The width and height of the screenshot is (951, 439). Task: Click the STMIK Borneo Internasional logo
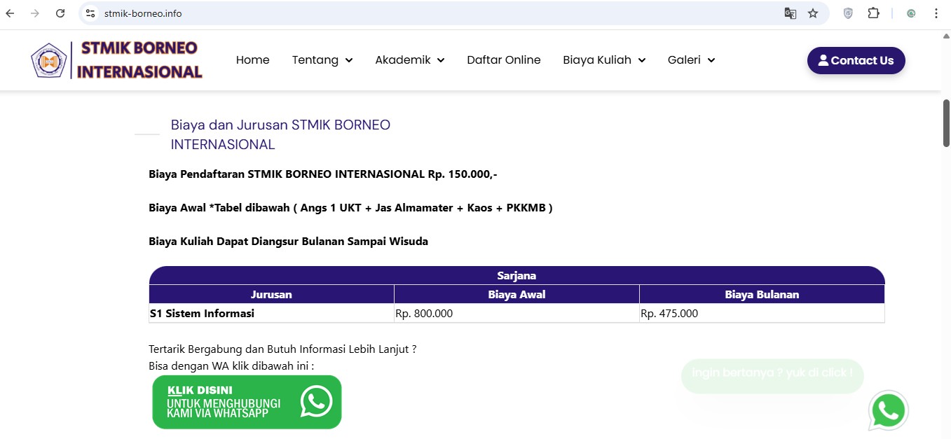(117, 60)
